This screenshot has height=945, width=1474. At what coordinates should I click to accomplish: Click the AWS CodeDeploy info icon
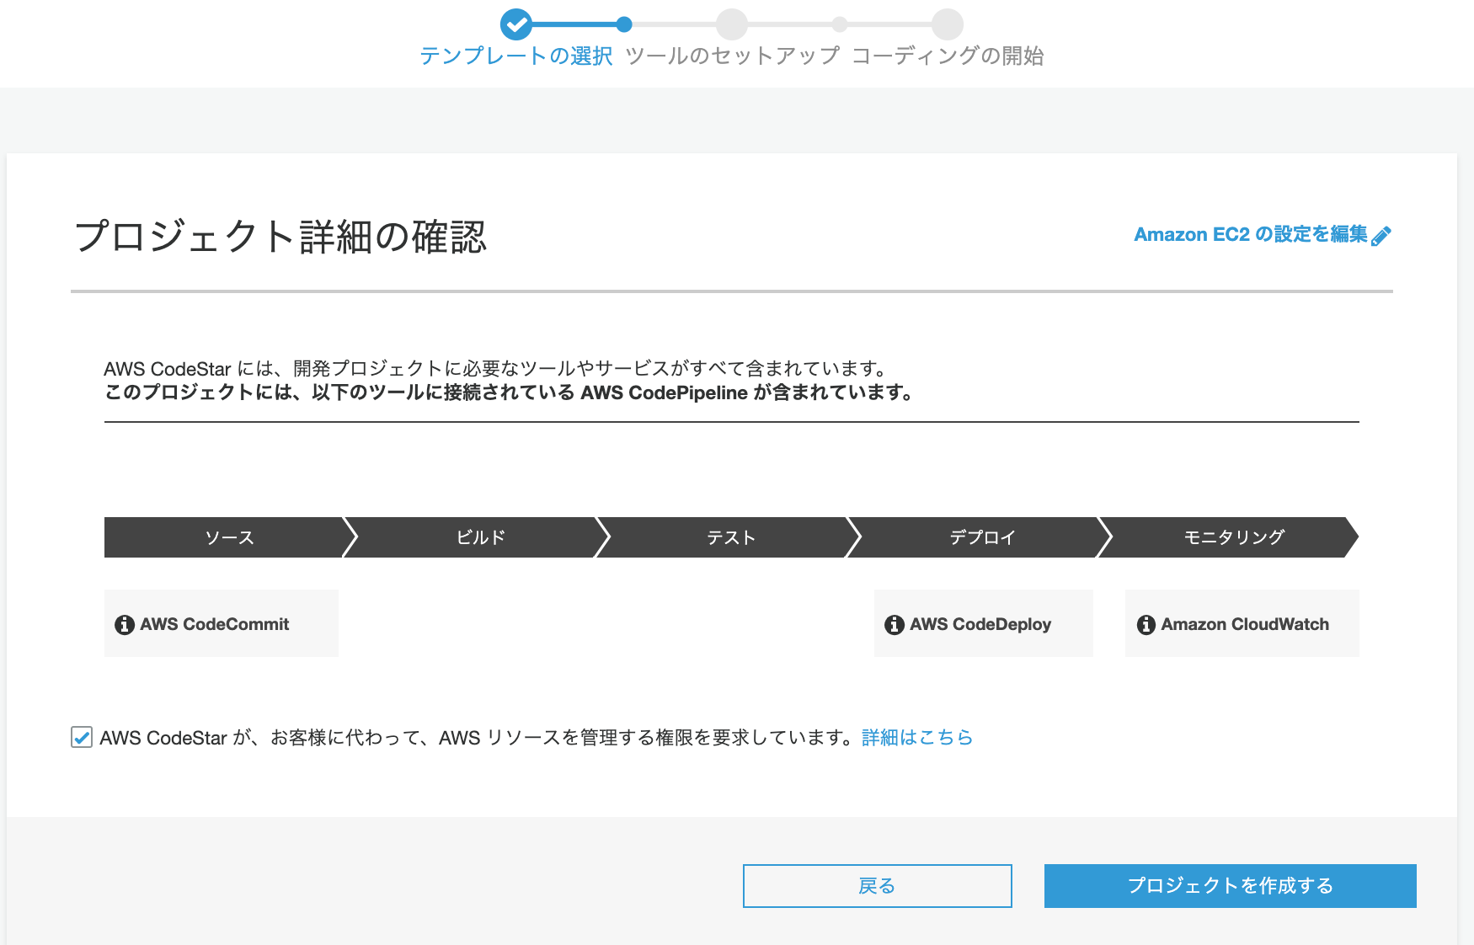[895, 625]
